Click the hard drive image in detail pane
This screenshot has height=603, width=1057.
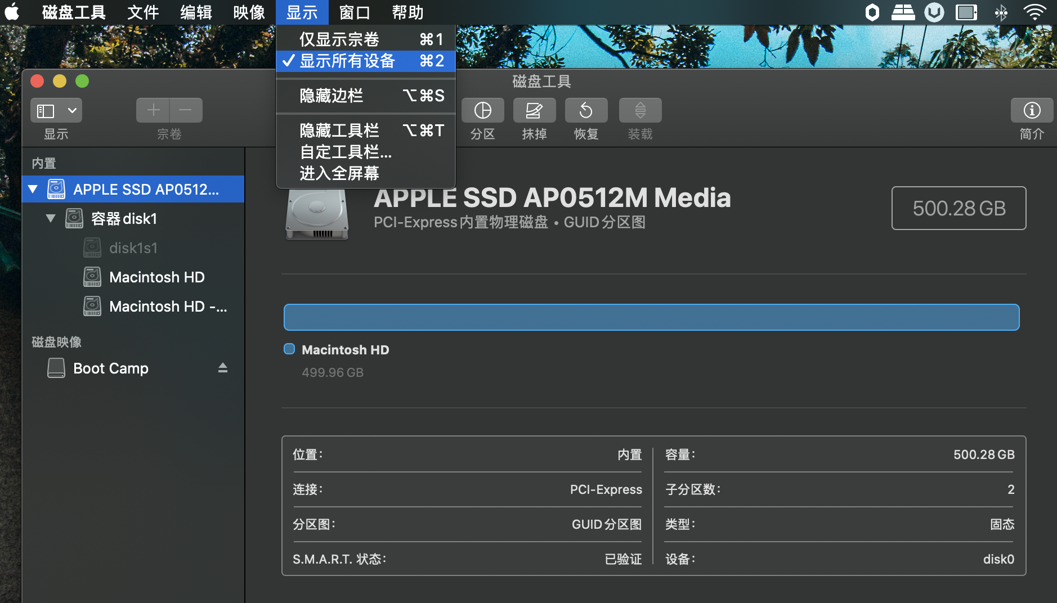316,214
